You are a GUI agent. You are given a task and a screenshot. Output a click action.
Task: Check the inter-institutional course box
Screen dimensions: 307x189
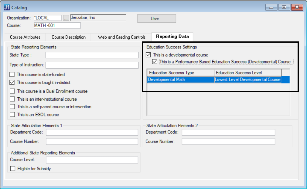[12, 99]
